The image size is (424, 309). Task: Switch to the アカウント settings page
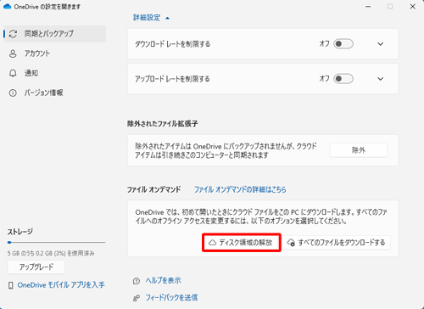[x=37, y=53]
